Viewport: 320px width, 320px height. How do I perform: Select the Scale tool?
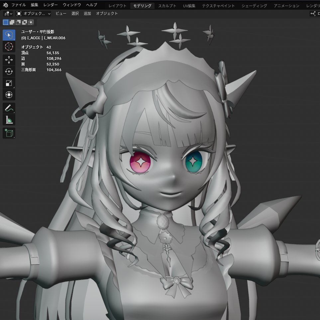coord(9,83)
